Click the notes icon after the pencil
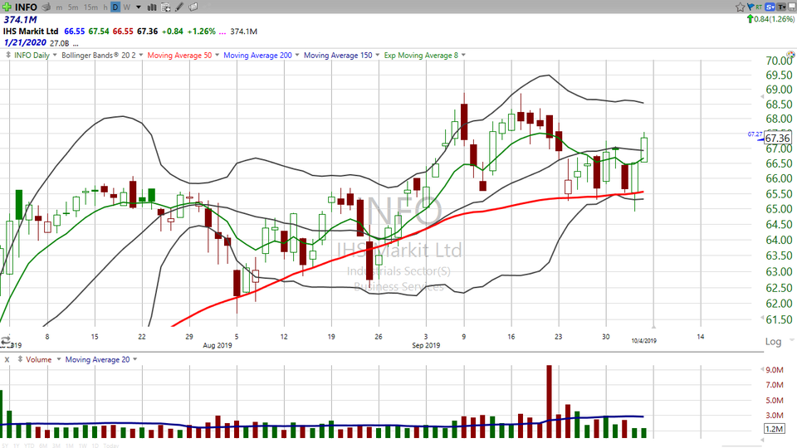Viewport: 797px width, 448px height. click(193, 7)
